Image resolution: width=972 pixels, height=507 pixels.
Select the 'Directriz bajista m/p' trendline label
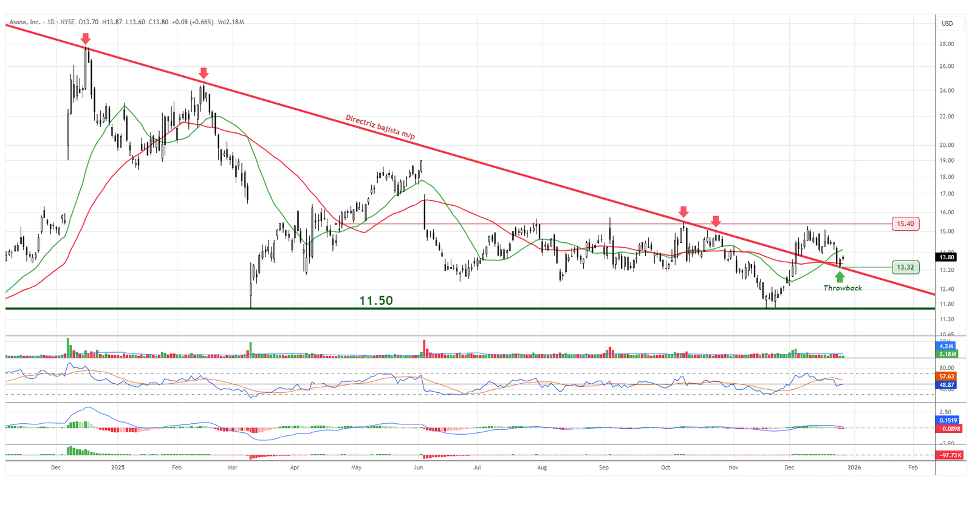pos(380,128)
